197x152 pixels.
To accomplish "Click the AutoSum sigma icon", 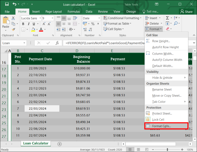I will 167,18.
